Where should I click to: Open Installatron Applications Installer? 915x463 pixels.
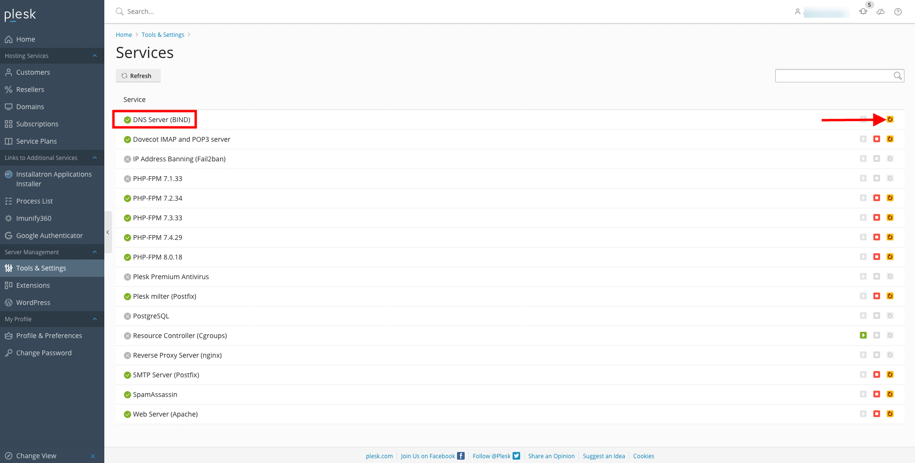[52, 179]
